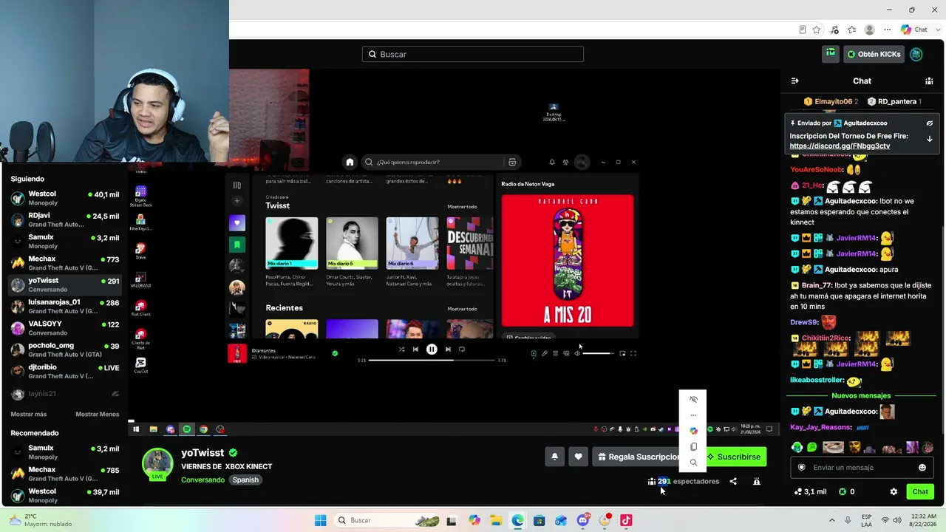The width and height of the screenshot is (946, 532).
Task: Share the stream
Action: click(x=733, y=482)
